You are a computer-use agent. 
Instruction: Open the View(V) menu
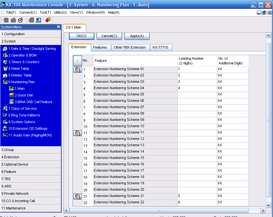point(76,12)
